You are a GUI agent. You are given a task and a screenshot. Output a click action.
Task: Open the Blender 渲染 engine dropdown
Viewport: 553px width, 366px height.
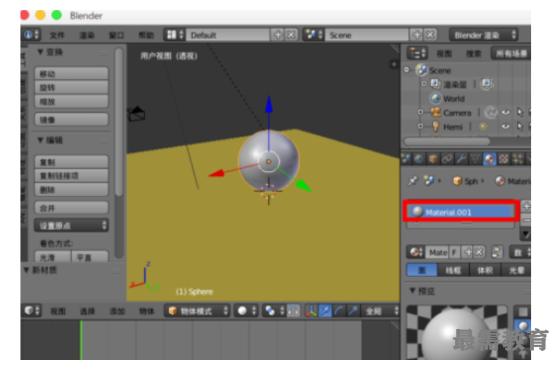(484, 35)
